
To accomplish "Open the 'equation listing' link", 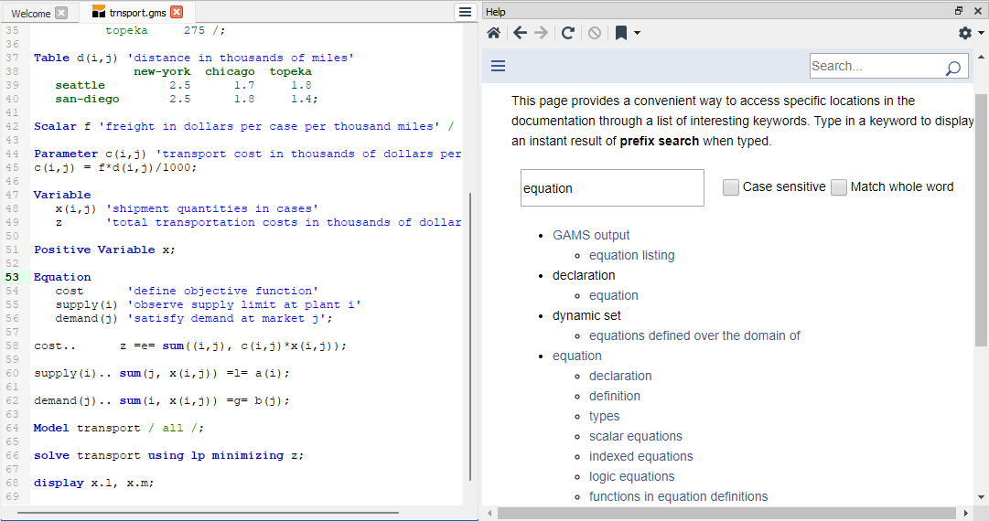I will 631,255.
